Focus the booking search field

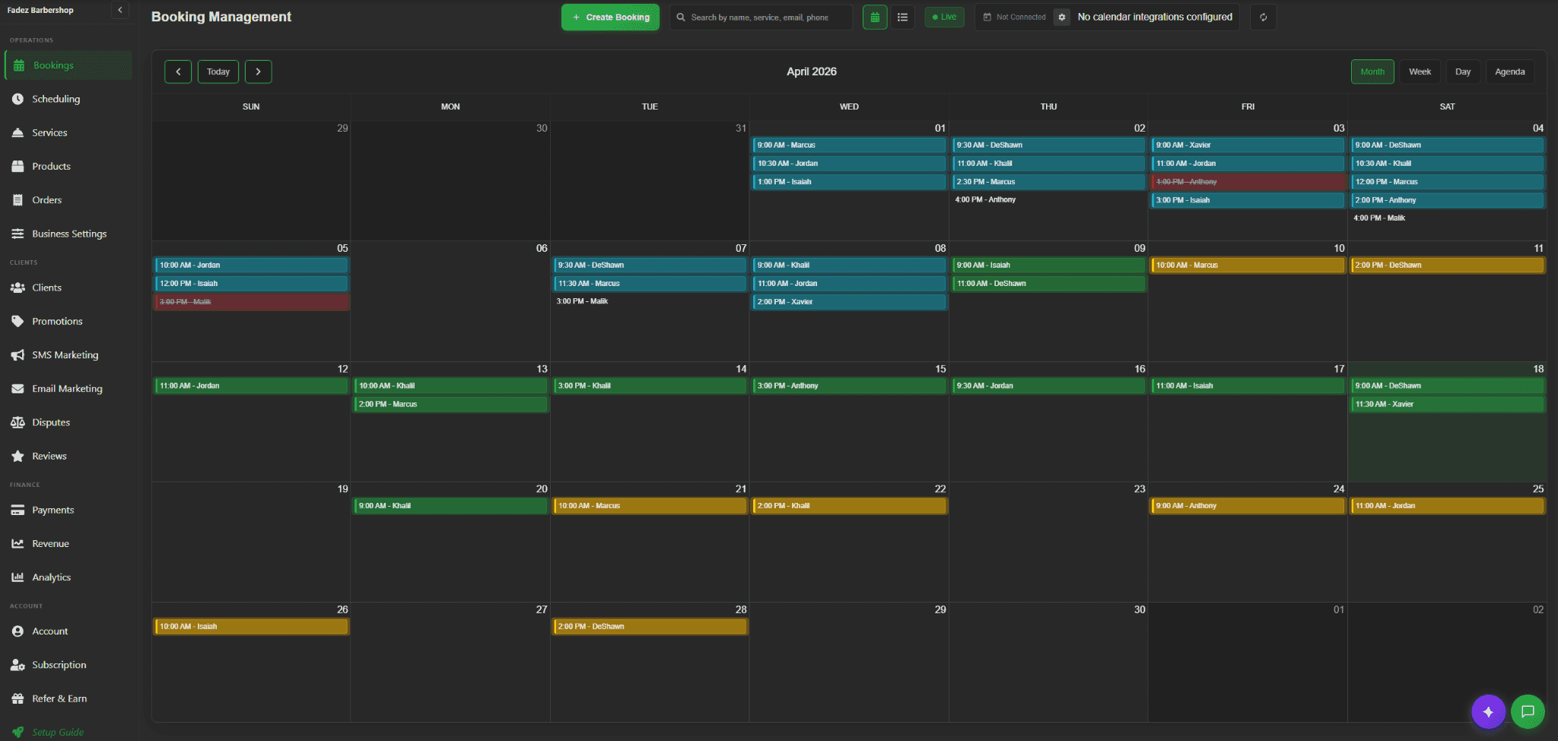tap(761, 17)
